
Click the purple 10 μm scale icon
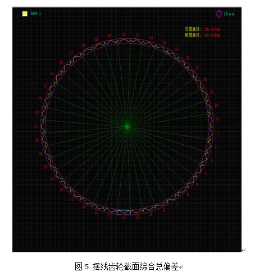(x=219, y=14)
